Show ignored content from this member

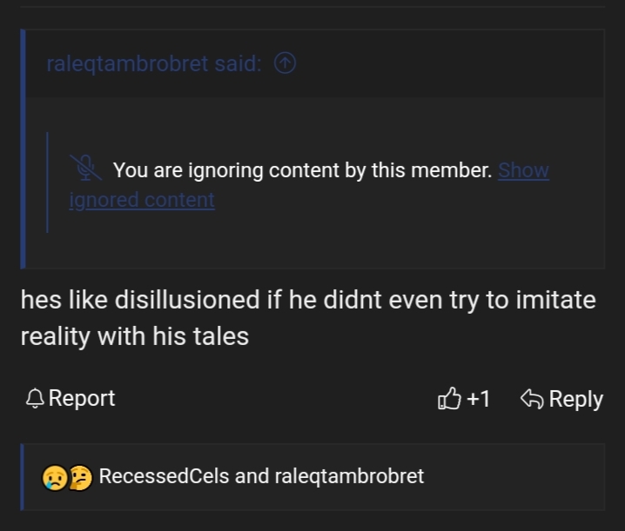point(523,170)
